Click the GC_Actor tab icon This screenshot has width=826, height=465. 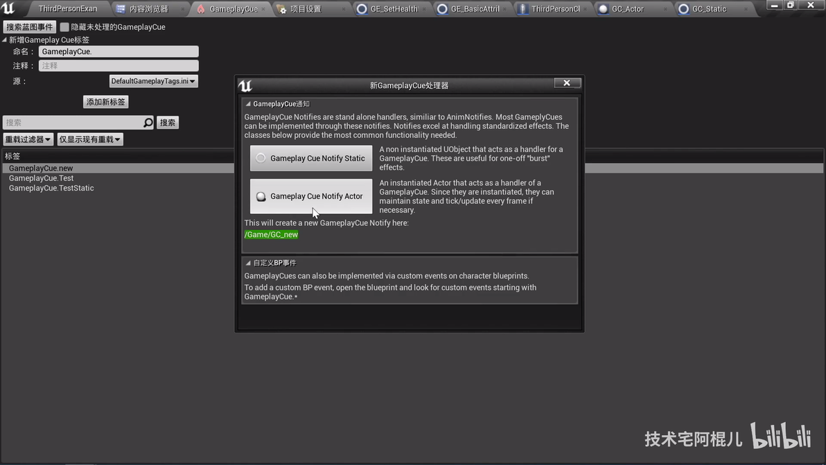tap(603, 9)
